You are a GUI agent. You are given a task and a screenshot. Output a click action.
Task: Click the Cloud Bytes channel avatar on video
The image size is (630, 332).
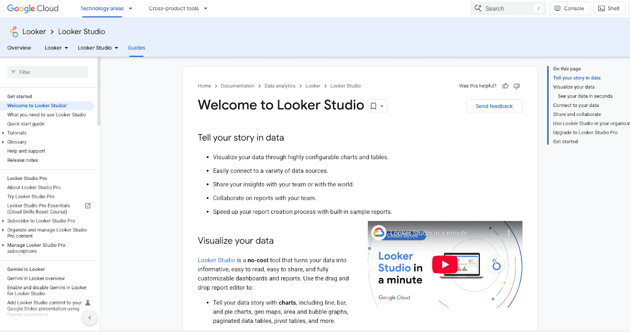click(x=378, y=233)
